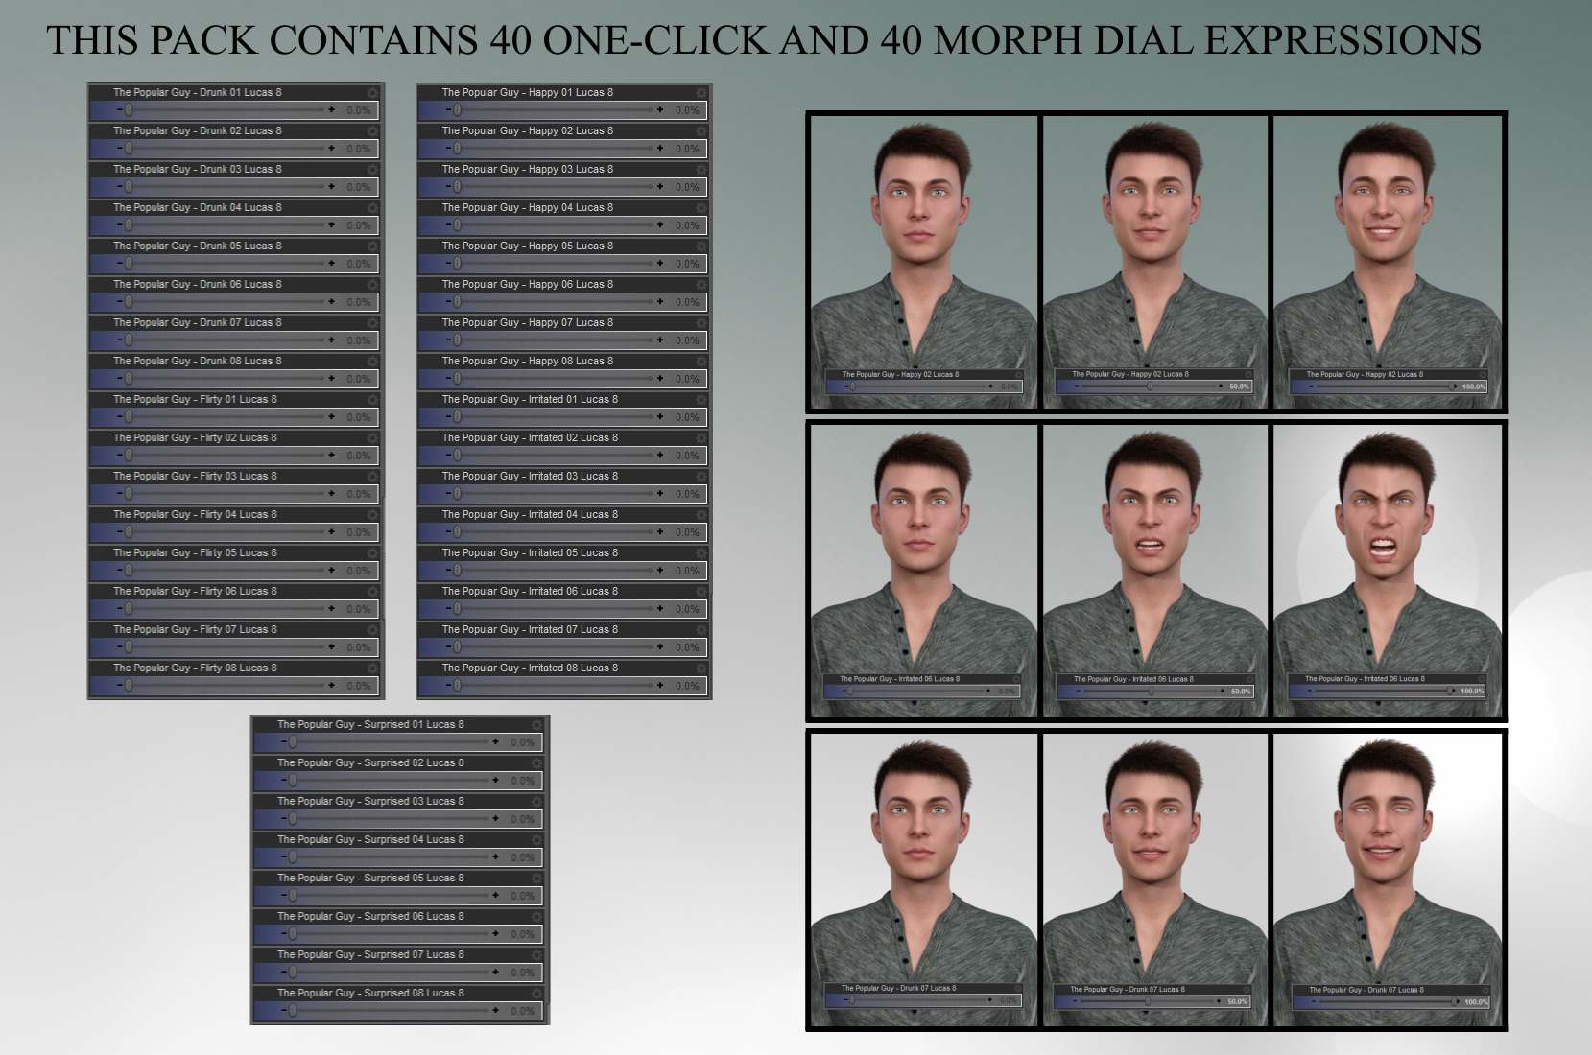Edit the Flirty 07 percentage value field

(360, 647)
